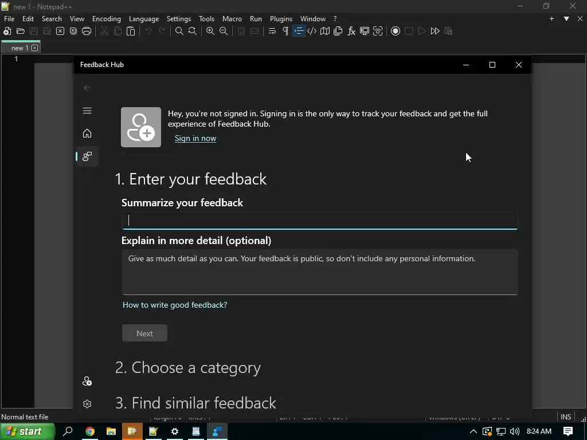Zoom in on Notepad++ text
587x440 pixels.
[210, 31]
